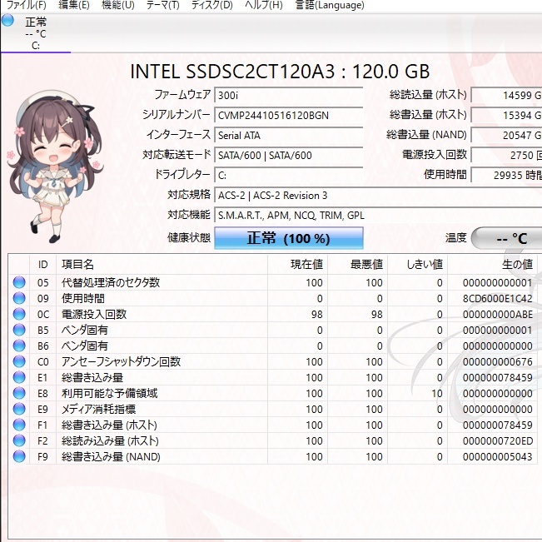Click status orb for attribute F9
The width and height of the screenshot is (542, 542).
pyautogui.click(x=19, y=456)
